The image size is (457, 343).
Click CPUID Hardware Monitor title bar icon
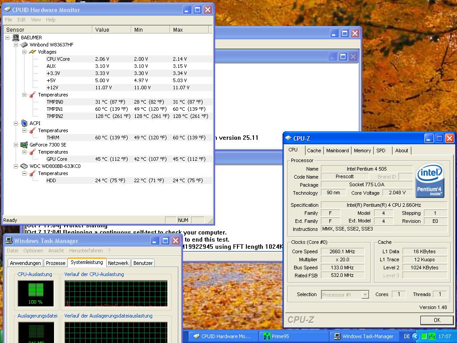click(x=7, y=10)
